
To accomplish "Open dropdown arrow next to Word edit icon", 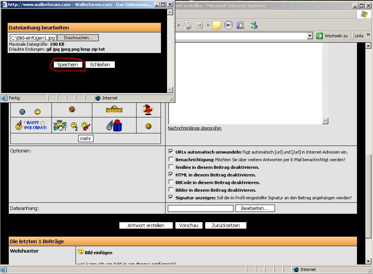I will [x=208, y=26].
